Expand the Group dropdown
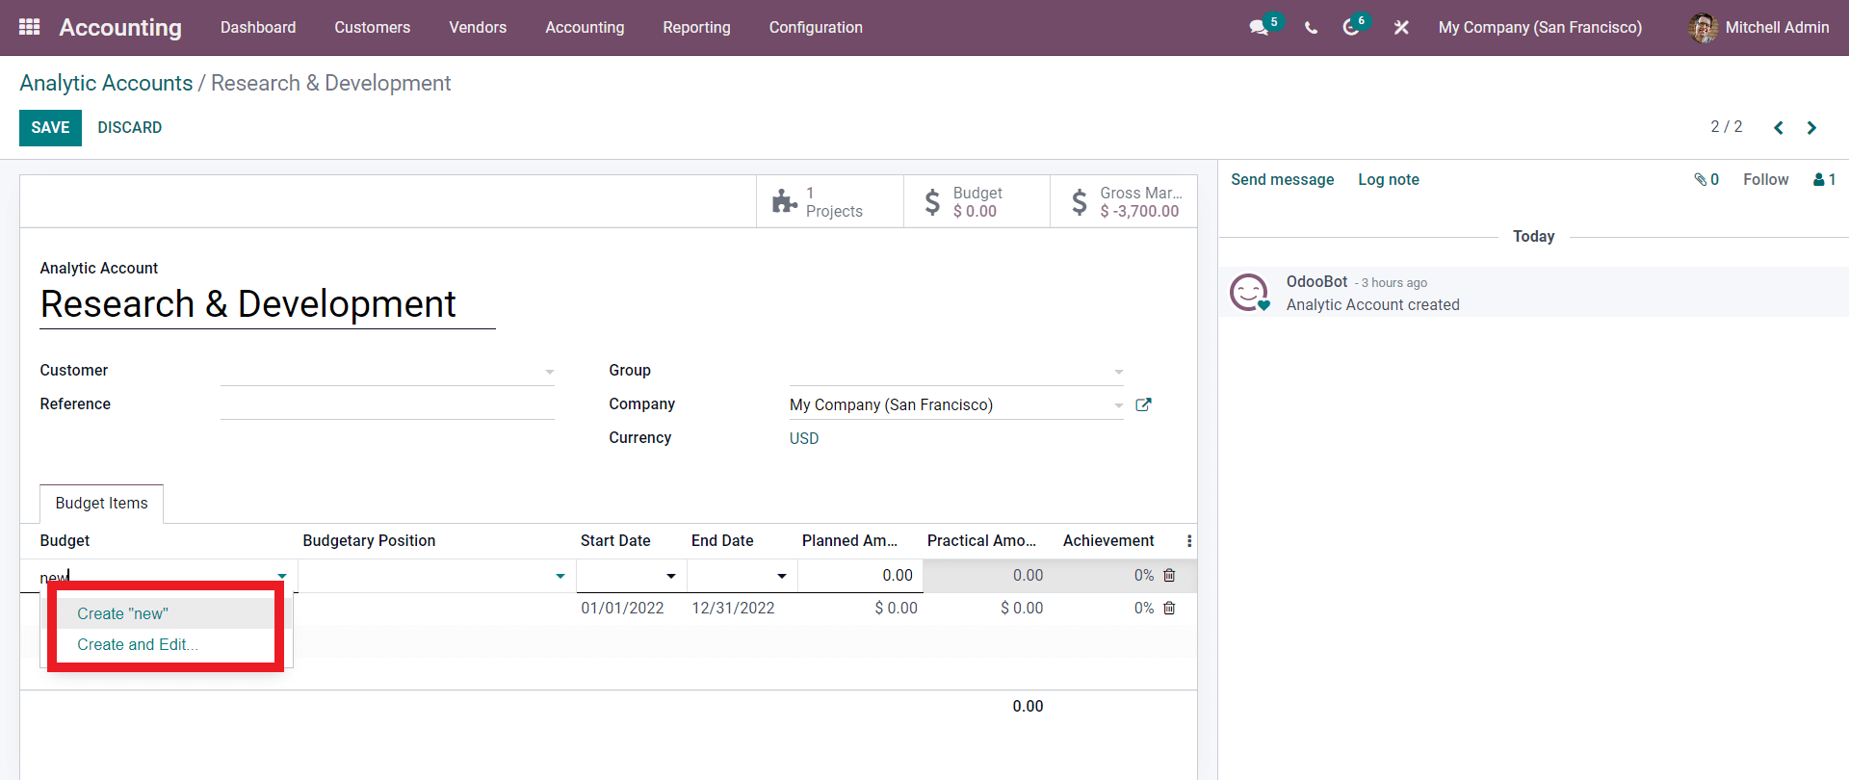This screenshot has width=1849, height=780. coord(1118,372)
